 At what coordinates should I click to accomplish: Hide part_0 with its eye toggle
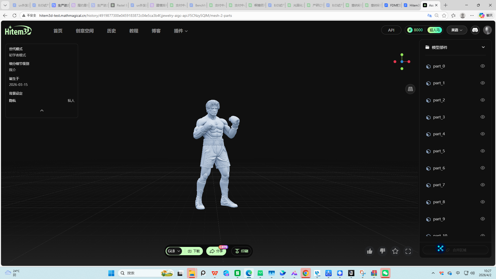[x=483, y=66]
